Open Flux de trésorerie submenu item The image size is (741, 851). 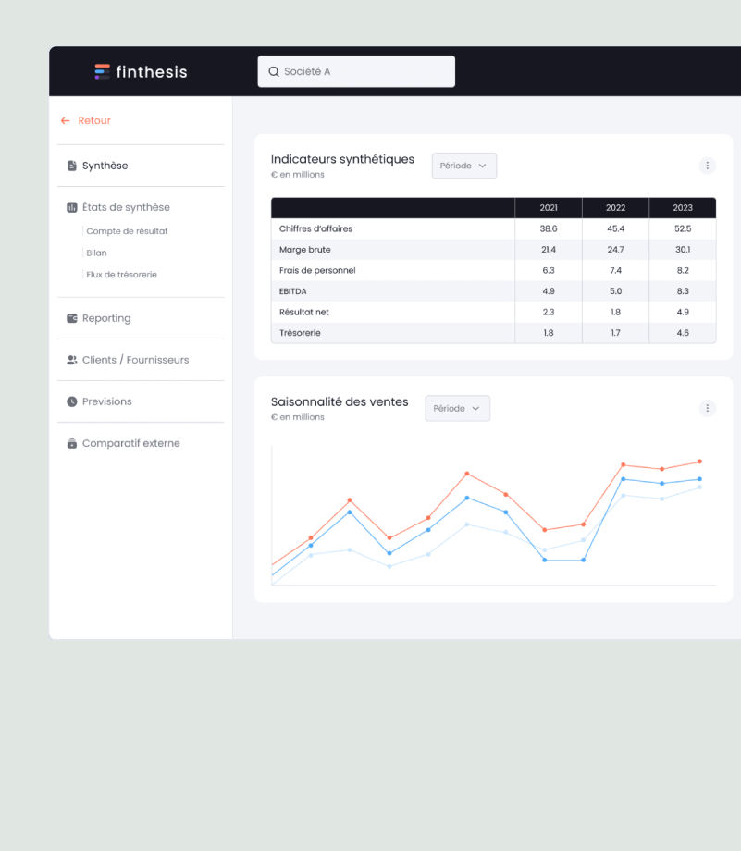tap(121, 275)
